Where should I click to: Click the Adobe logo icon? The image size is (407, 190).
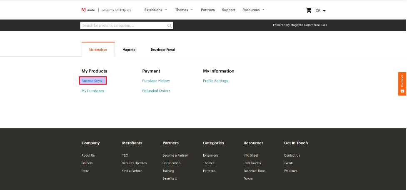pos(84,10)
